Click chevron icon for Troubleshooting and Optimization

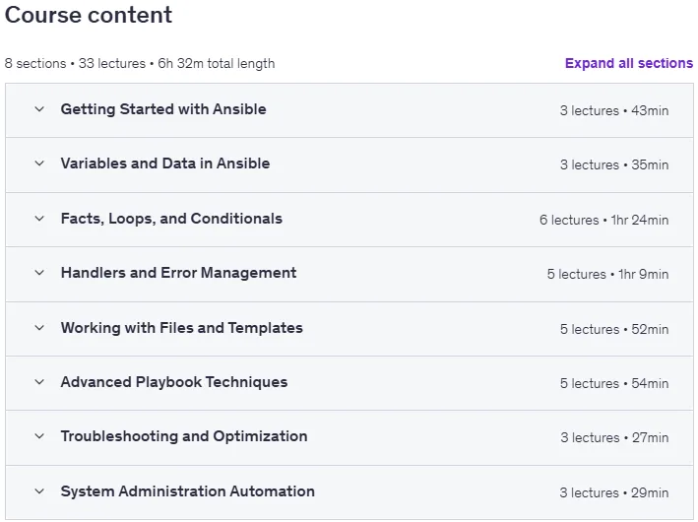point(39,436)
